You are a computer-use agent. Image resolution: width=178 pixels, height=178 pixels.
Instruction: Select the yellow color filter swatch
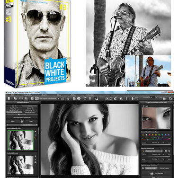pos(156,135)
